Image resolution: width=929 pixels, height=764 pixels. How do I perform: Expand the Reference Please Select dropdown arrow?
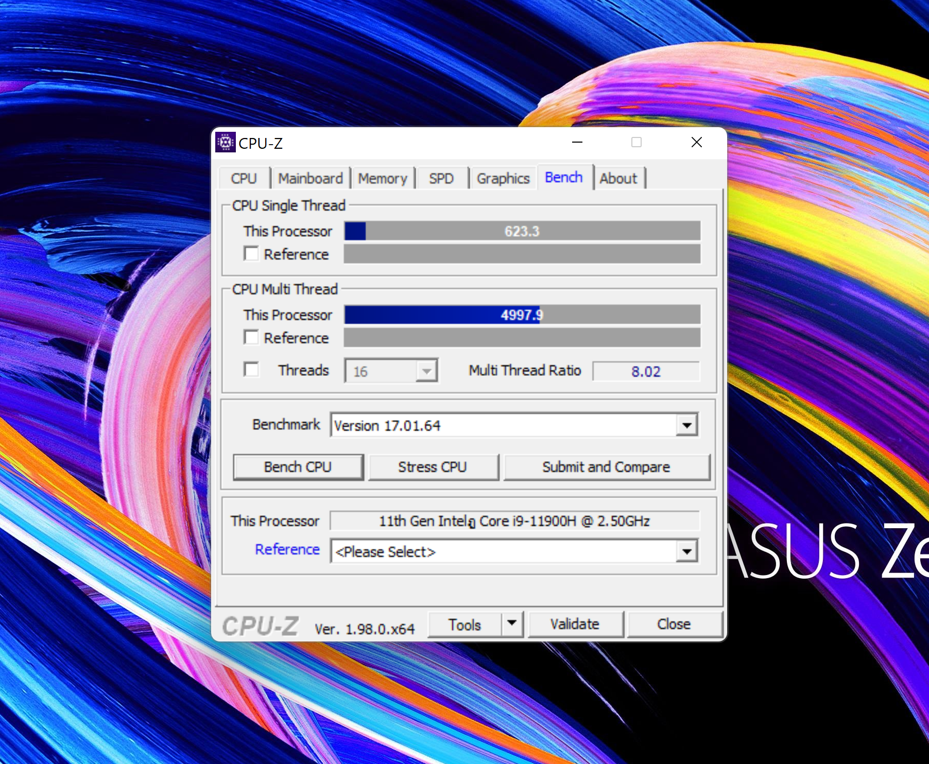click(686, 551)
